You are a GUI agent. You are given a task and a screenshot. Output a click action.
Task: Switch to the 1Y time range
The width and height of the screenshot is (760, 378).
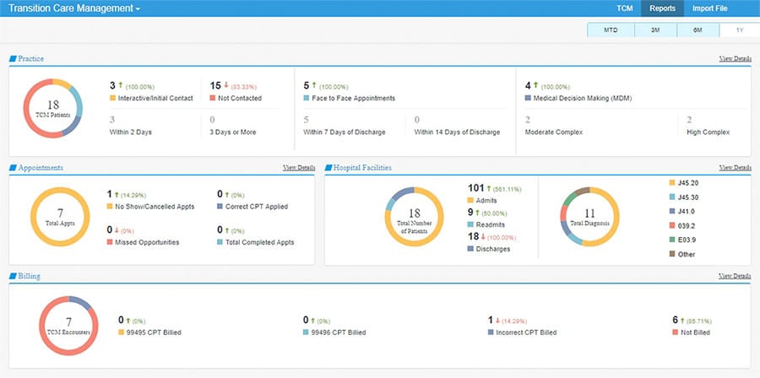(x=740, y=30)
